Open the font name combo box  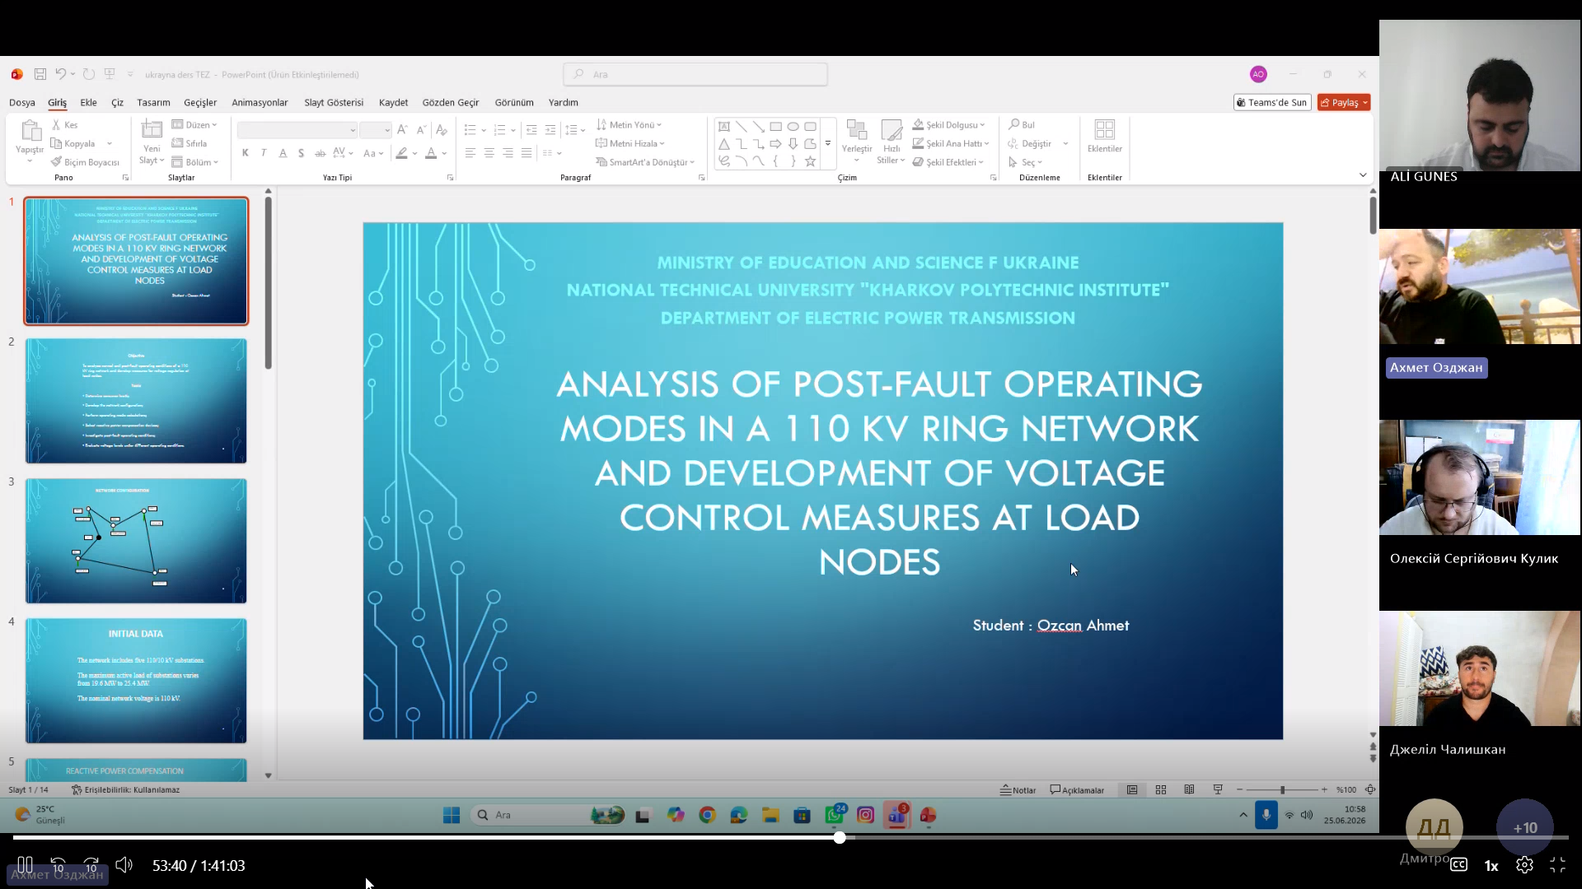(x=297, y=130)
